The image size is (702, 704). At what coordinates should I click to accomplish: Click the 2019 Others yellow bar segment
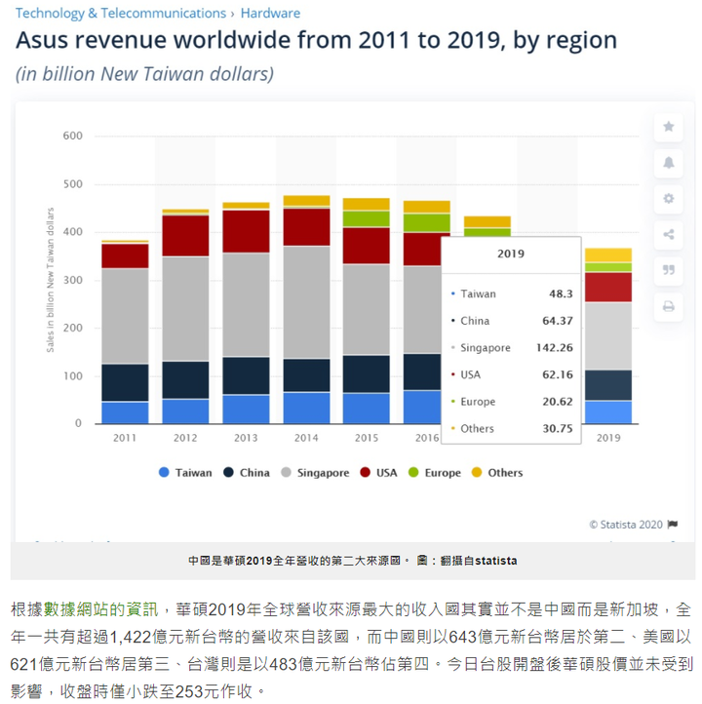[x=608, y=255]
